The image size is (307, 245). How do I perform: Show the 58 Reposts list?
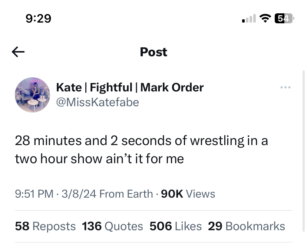click(x=45, y=226)
